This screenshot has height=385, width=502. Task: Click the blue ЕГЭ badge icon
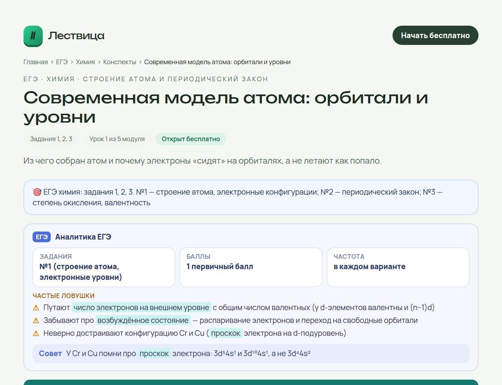click(42, 237)
